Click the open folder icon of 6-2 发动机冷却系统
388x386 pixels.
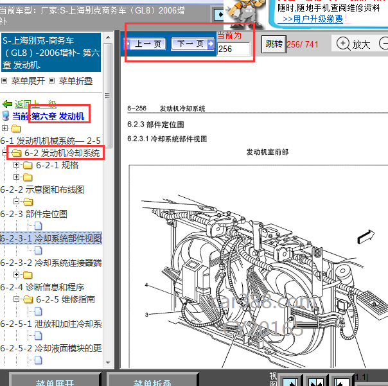pyautogui.click(x=17, y=153)
